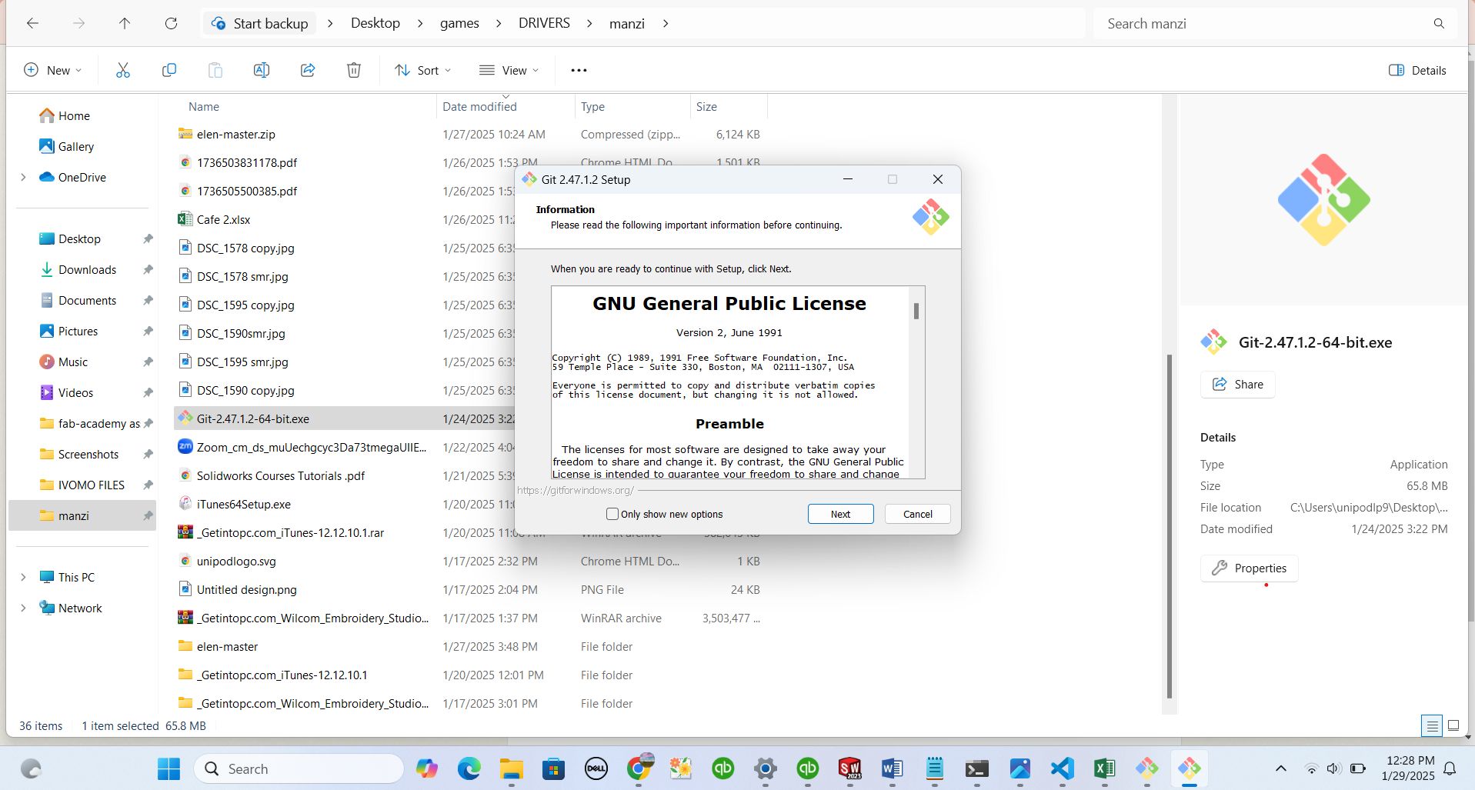The width and height of the screenshot is (1475, 790).
Task: Open Windows Start menu
Action: pyautogui.click(x=169, y=768)
